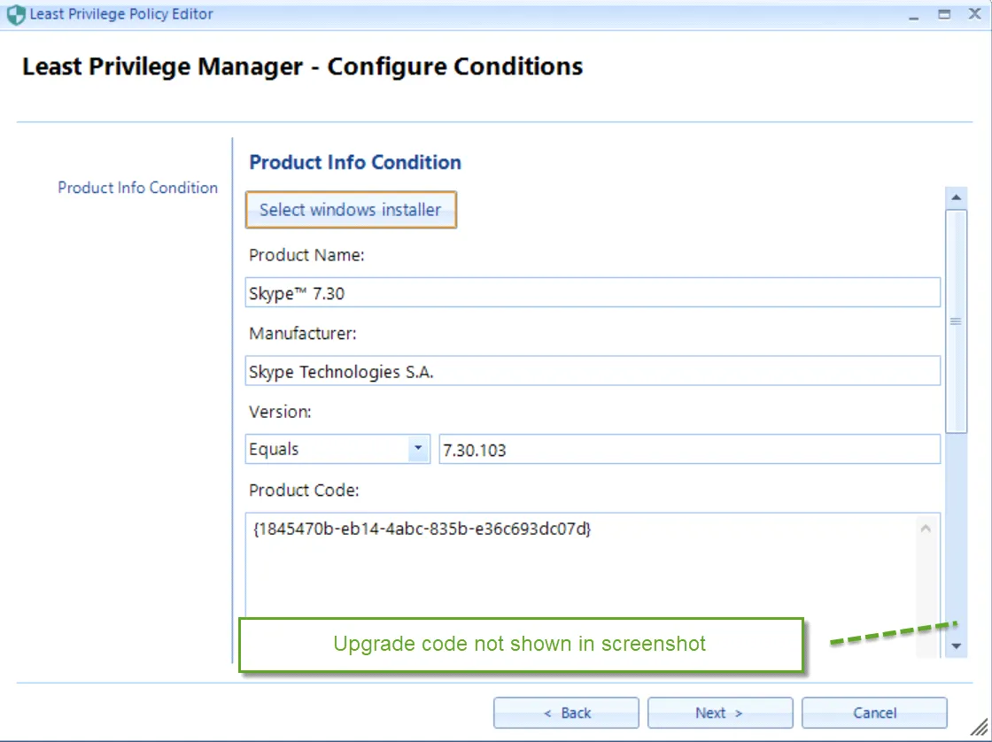Click the Product Info Condition heading
992x742 pixels.
pos(354,162)
